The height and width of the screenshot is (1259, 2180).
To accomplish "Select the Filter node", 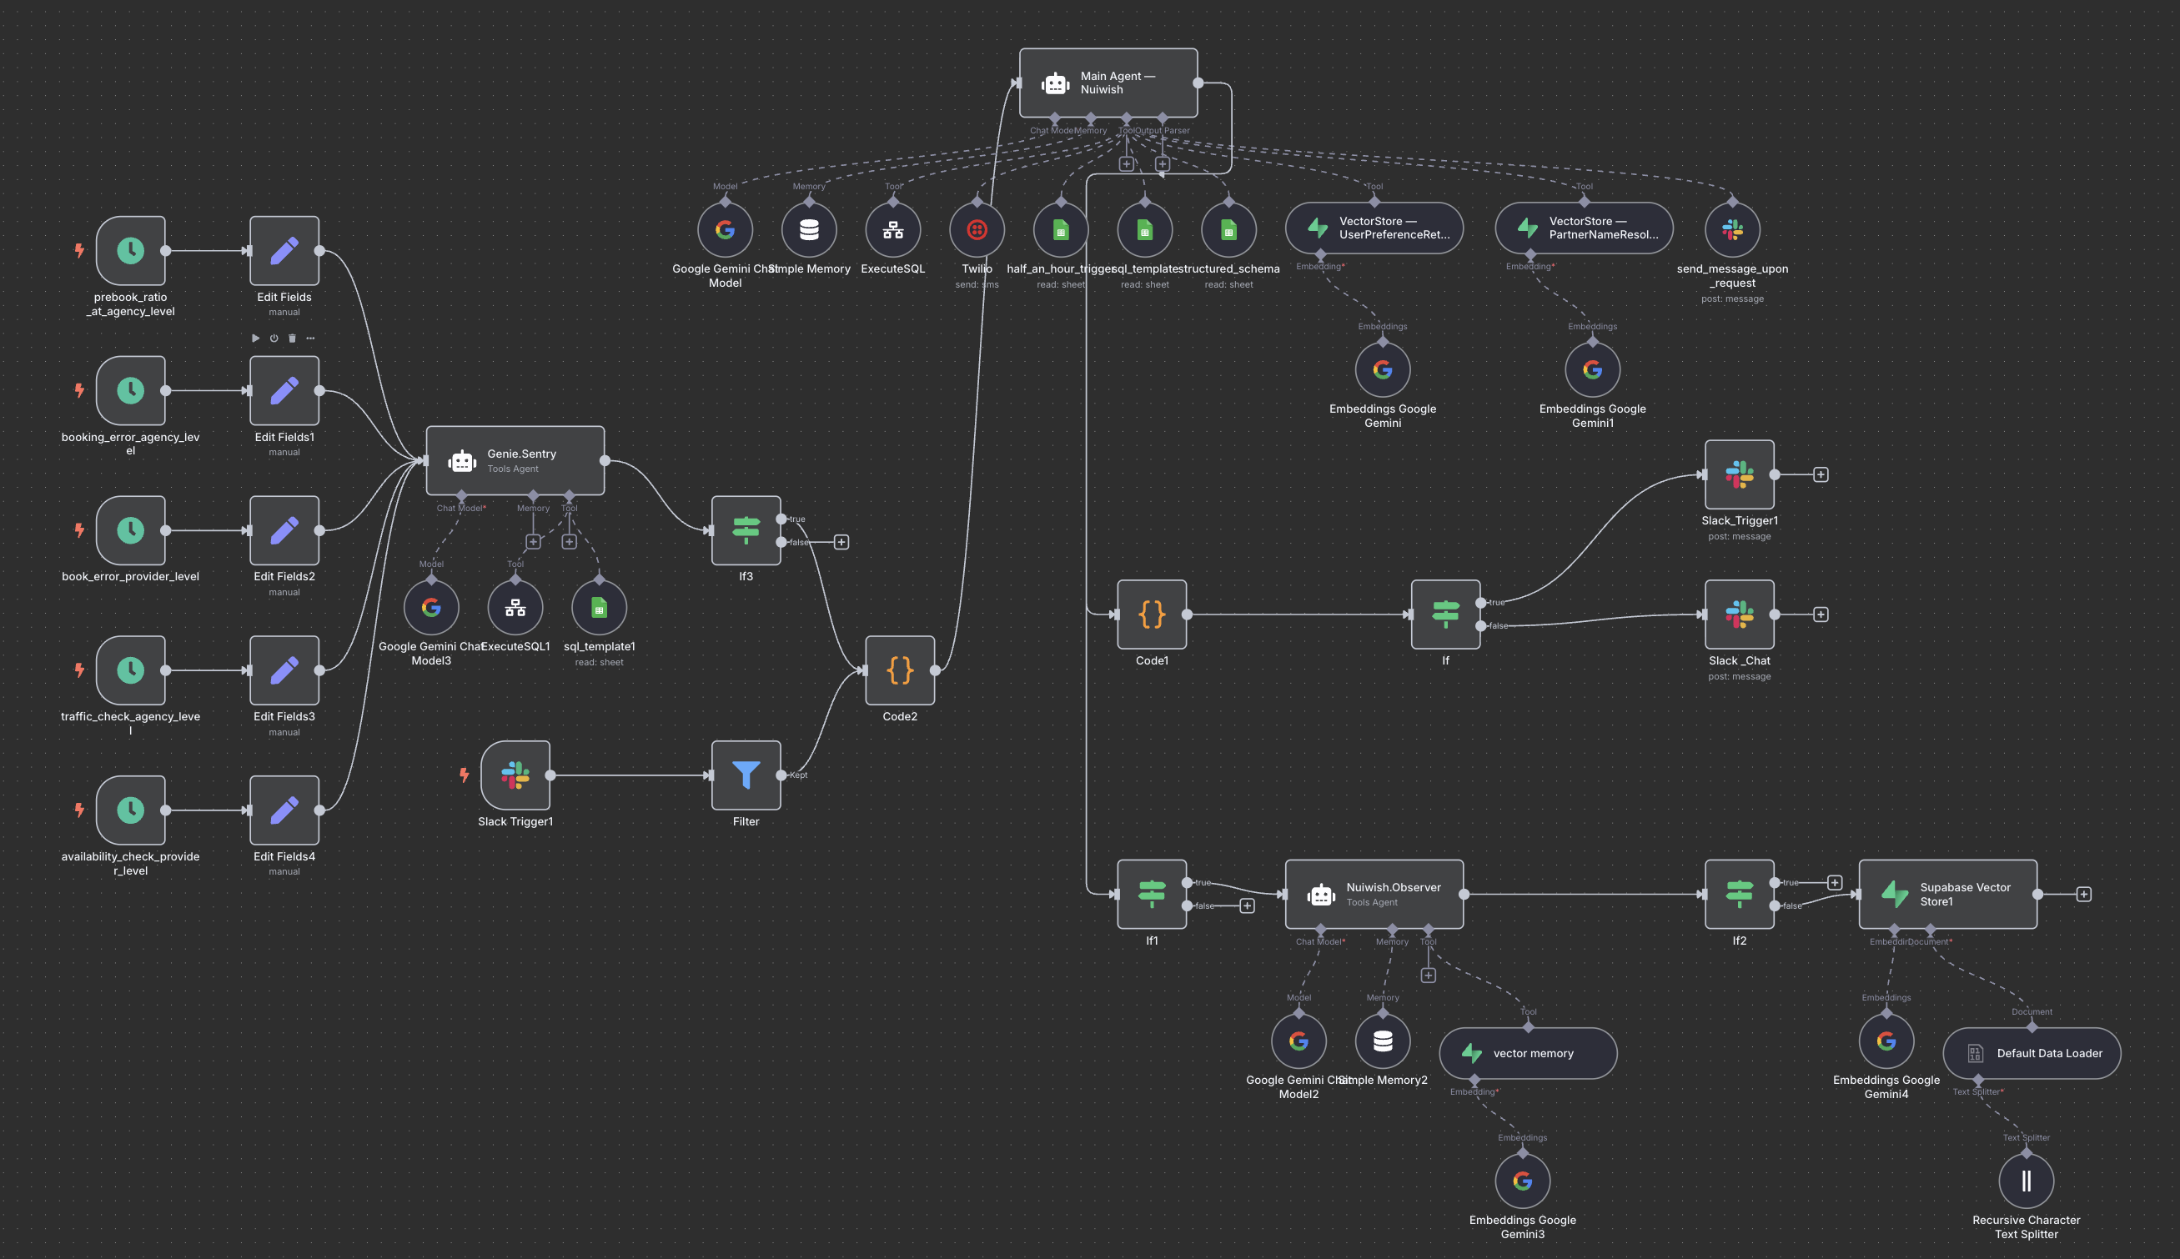I will click(746, 774).
